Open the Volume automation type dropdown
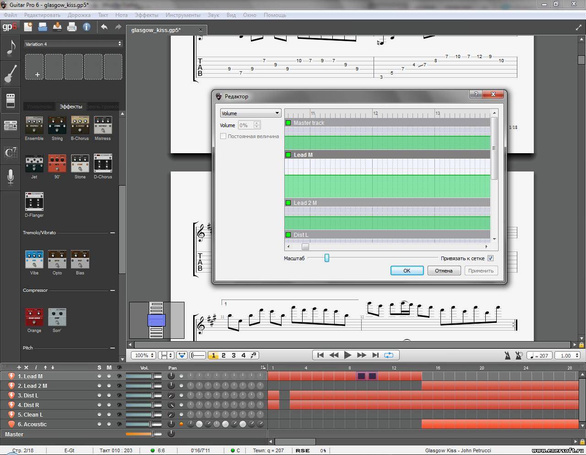Viewport: 586px width, 455px height. click(x=250, y=113)
